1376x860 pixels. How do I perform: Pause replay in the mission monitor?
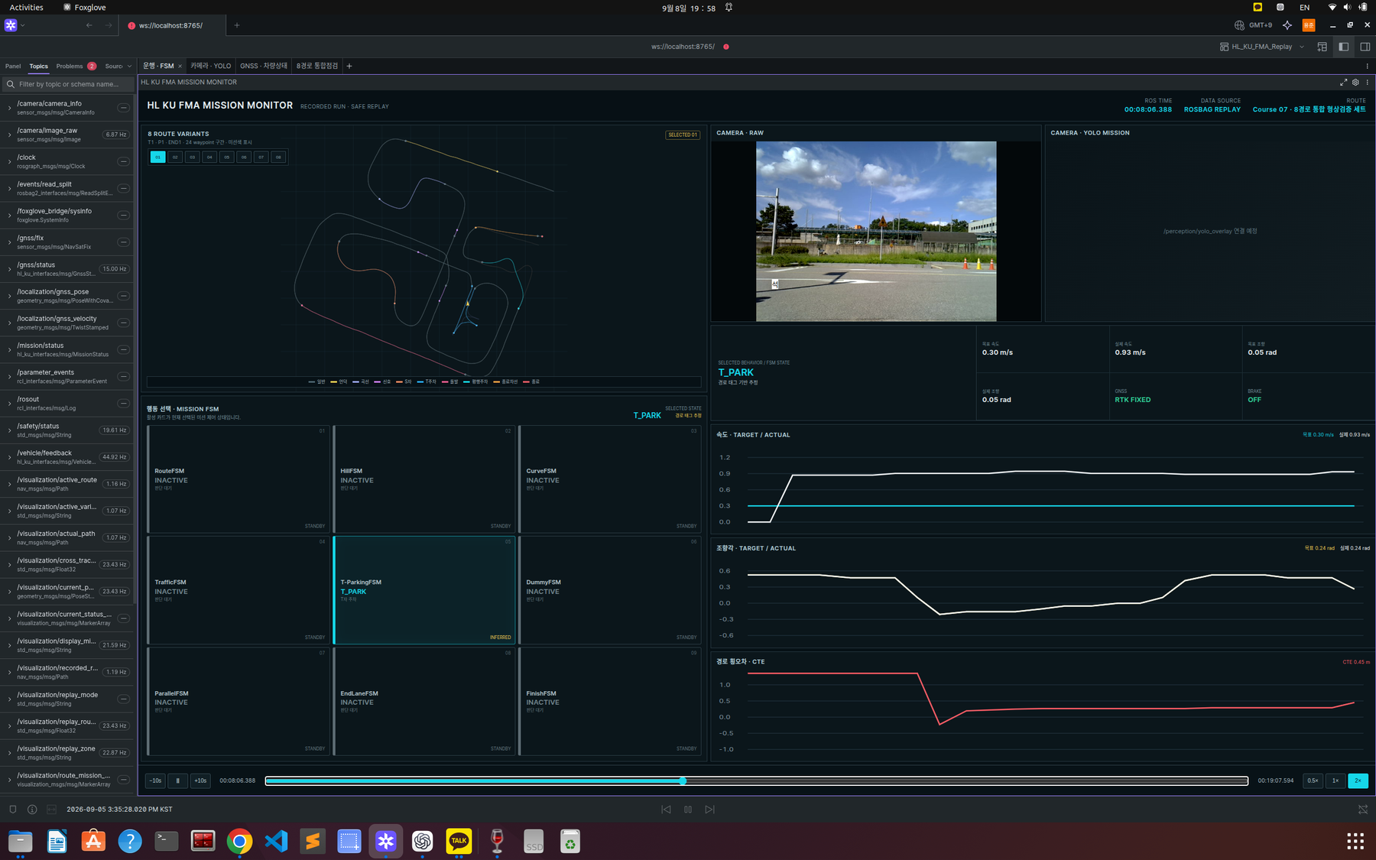click(177, 780)
